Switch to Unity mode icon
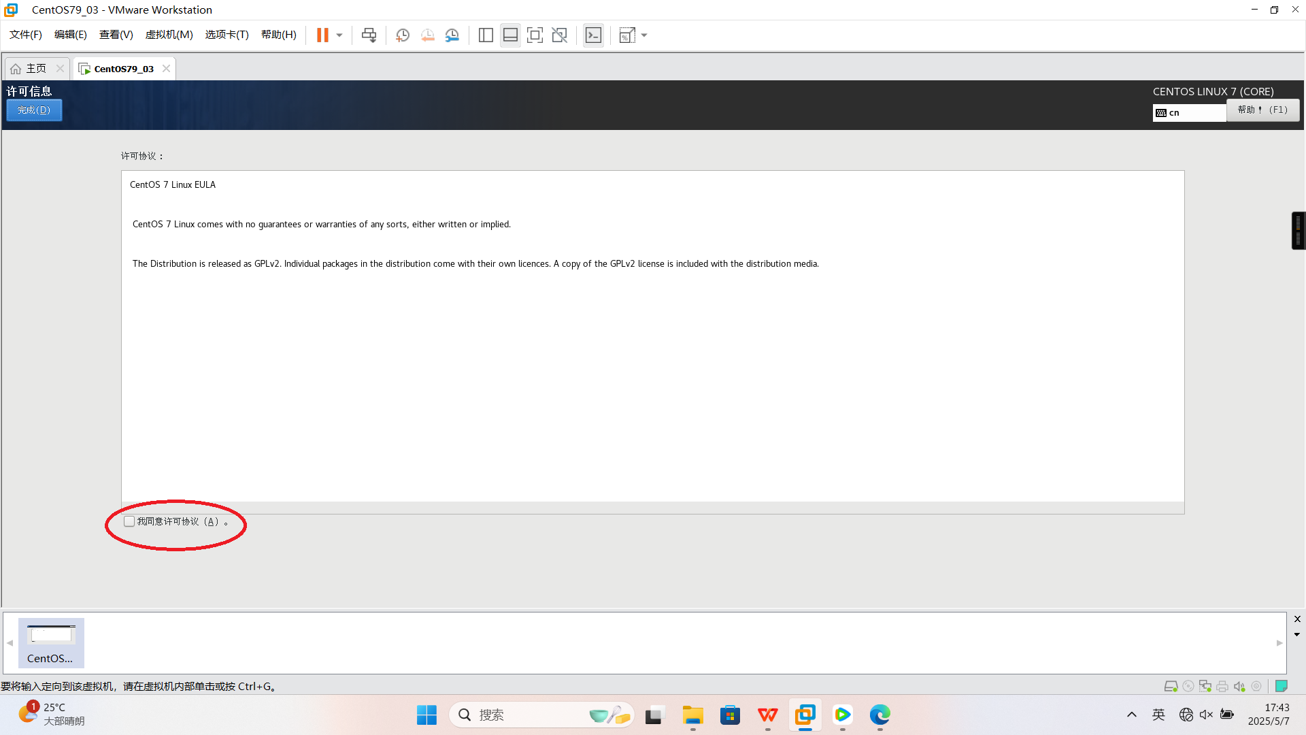This screenshot has width=1306, height=735. (560, 35)
